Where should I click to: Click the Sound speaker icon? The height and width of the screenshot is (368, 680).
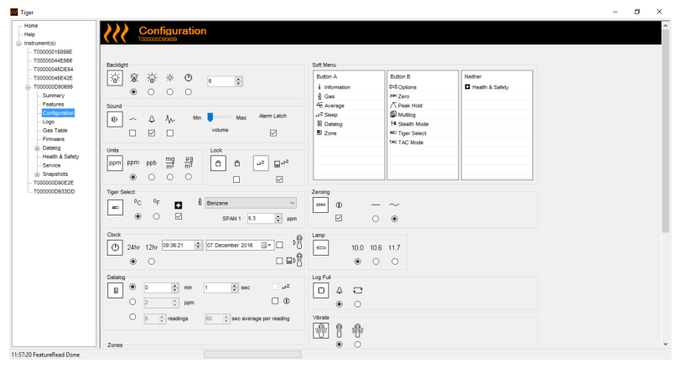115,119
